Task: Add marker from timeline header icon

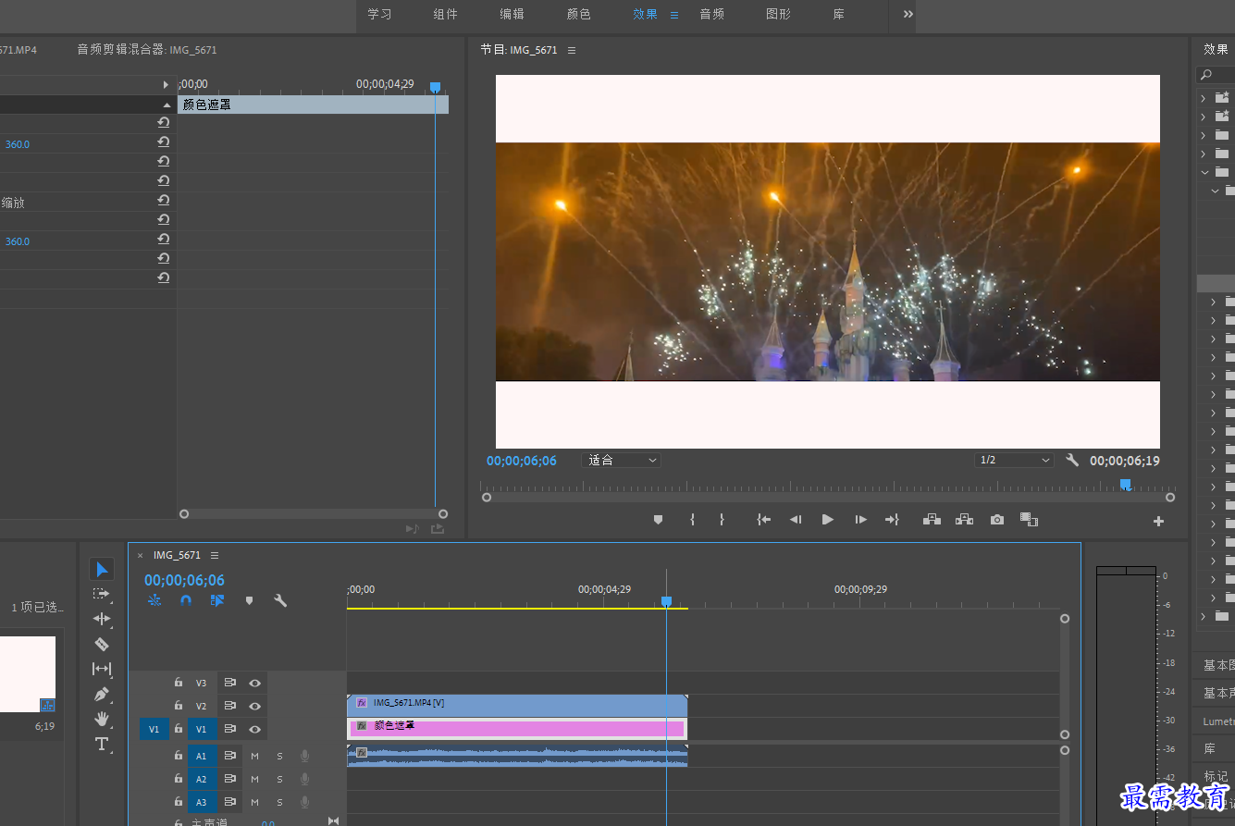Action: click(x=249, y=600)
